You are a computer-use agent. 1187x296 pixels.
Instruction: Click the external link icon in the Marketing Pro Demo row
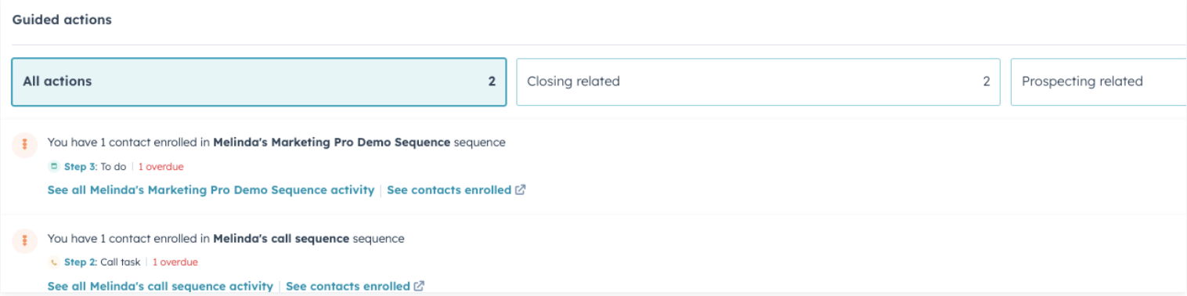521,190
